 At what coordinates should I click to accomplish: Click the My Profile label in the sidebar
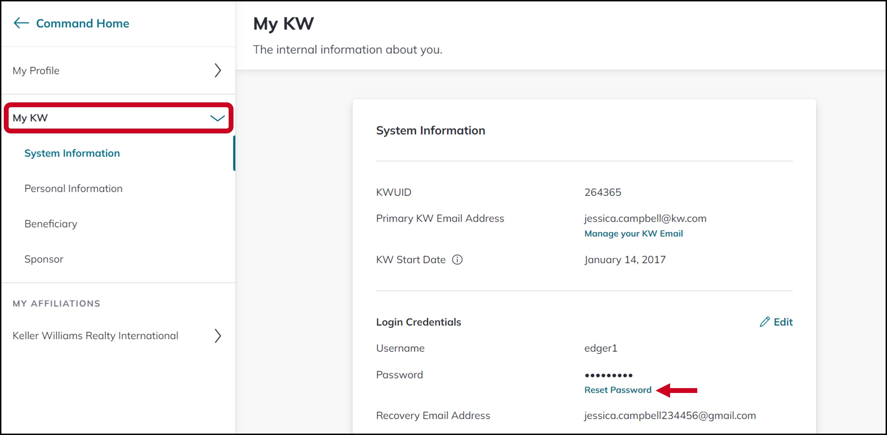pos(36,71)
